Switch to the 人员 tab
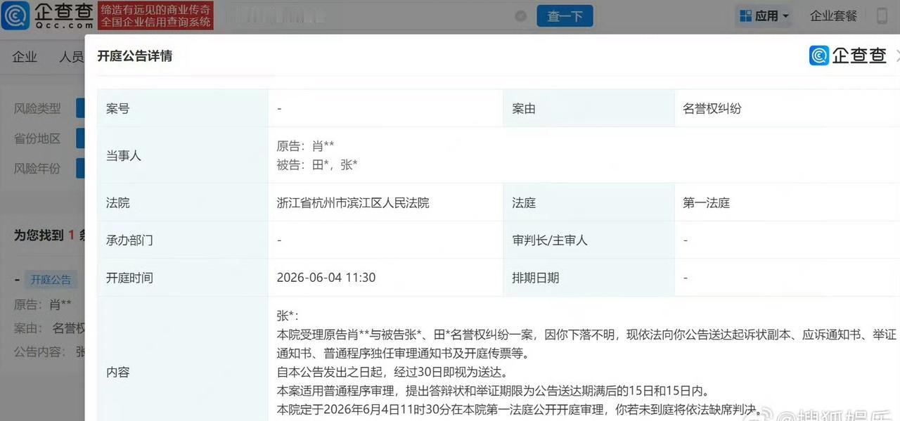900x421 pixels. coord(72,57)
